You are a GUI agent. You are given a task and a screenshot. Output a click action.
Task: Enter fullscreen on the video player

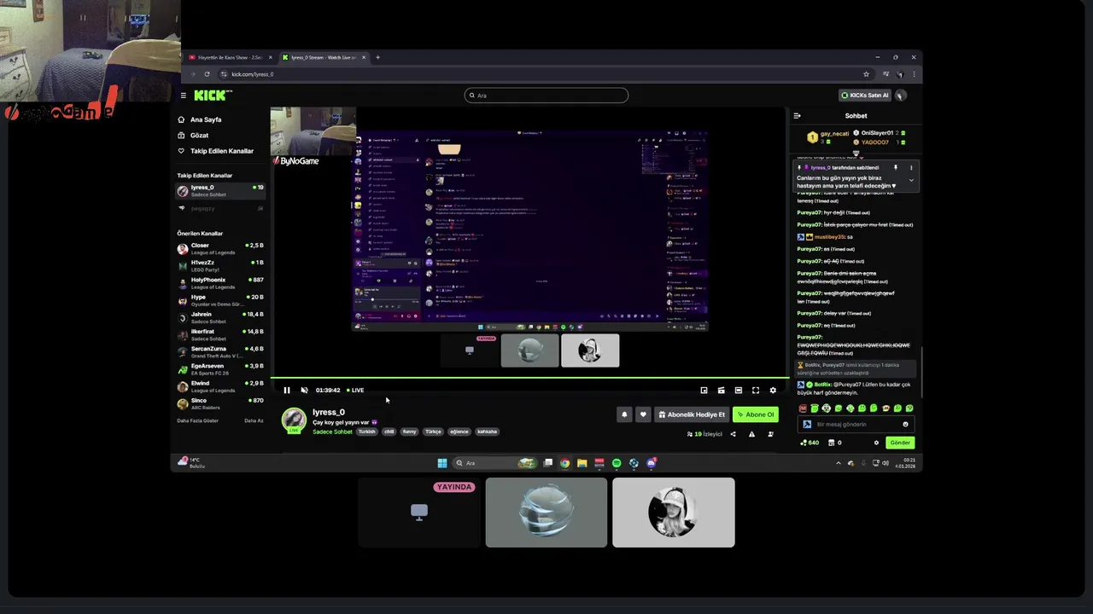[x=756, y=391]
